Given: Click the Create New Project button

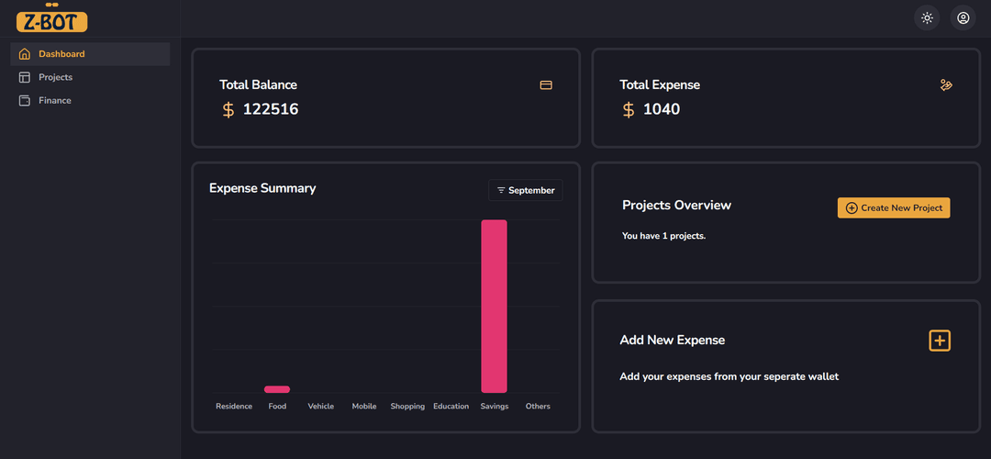Looking at the screenshot, I should pyautogui.click(x=894, y=207).
